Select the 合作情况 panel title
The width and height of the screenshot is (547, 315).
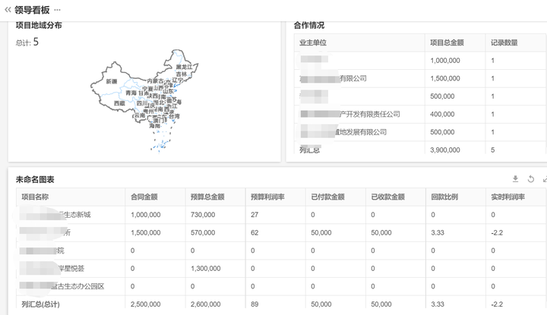coord(309,25)
